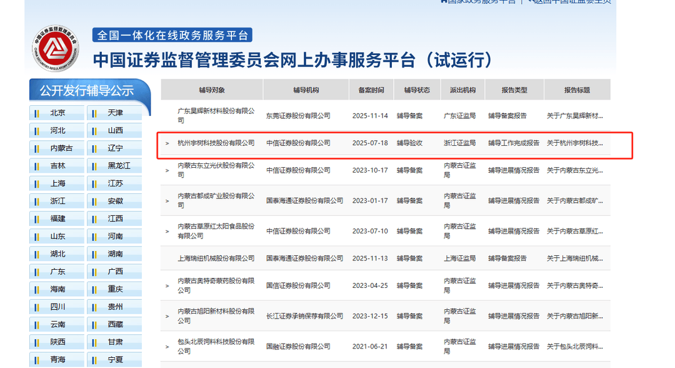Screen dimensions: 675x368
Task: Open 四川 region listings
Action: [x=57, y=307]
